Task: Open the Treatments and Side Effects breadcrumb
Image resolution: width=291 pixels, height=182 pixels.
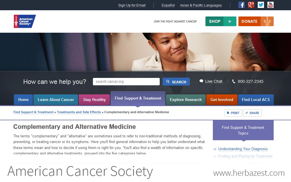Action: (x=79, y=112)
